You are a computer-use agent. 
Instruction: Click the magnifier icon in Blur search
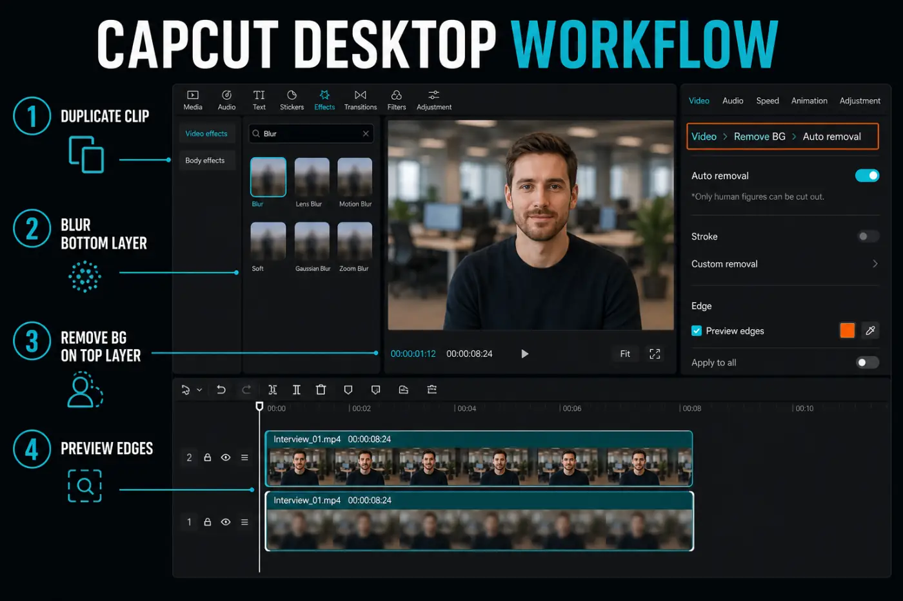(256, 133)
